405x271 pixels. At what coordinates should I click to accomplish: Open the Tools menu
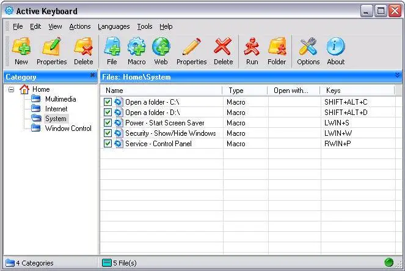click(145, 26)
